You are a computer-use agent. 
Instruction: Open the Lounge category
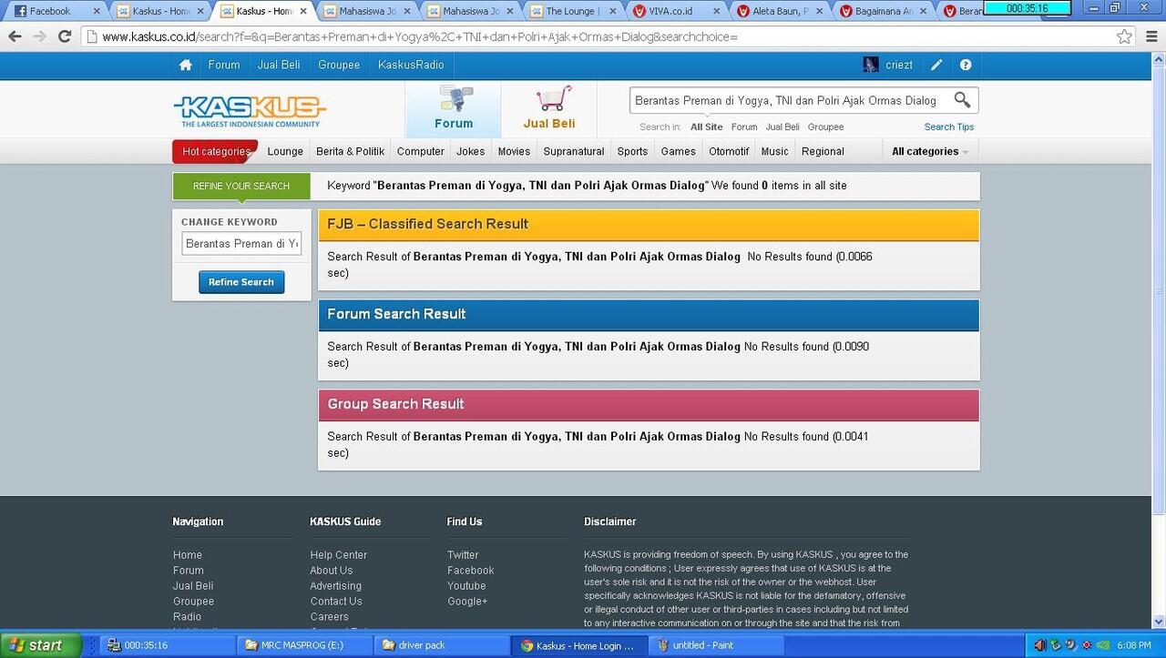click(285, 152)
